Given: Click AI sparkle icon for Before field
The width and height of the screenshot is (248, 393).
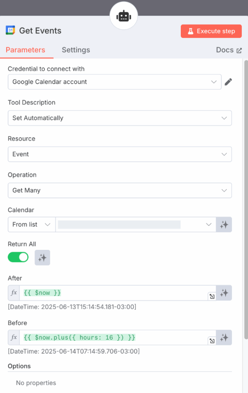Looking at the screenshot, I should (224, 338).
